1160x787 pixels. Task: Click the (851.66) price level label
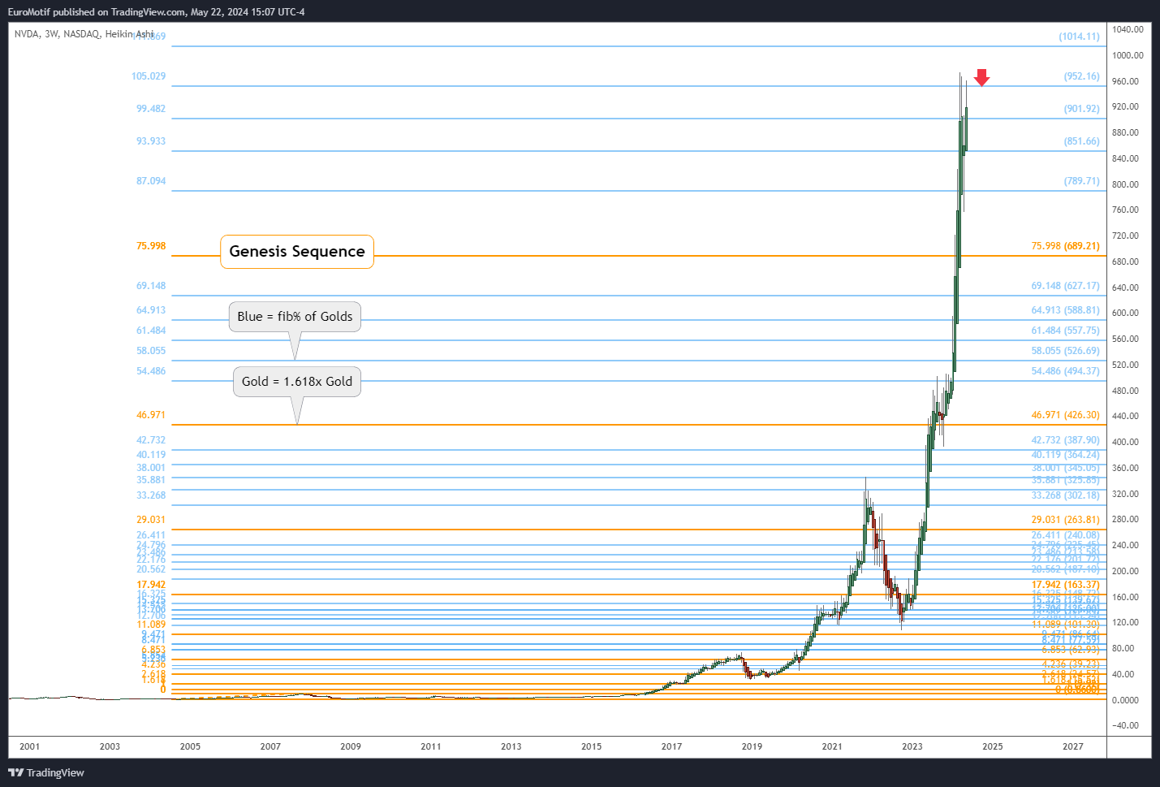tap(1082, 141)
